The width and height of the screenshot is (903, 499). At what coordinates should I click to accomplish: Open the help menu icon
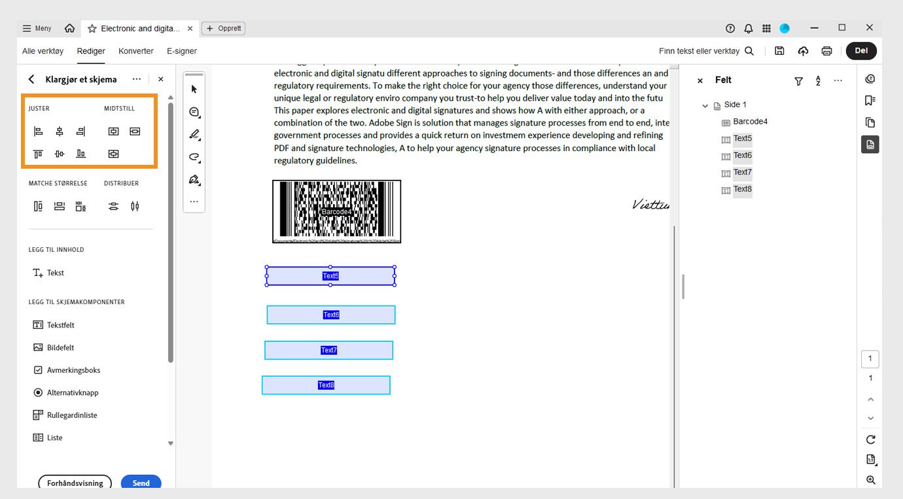pos(730,29)
